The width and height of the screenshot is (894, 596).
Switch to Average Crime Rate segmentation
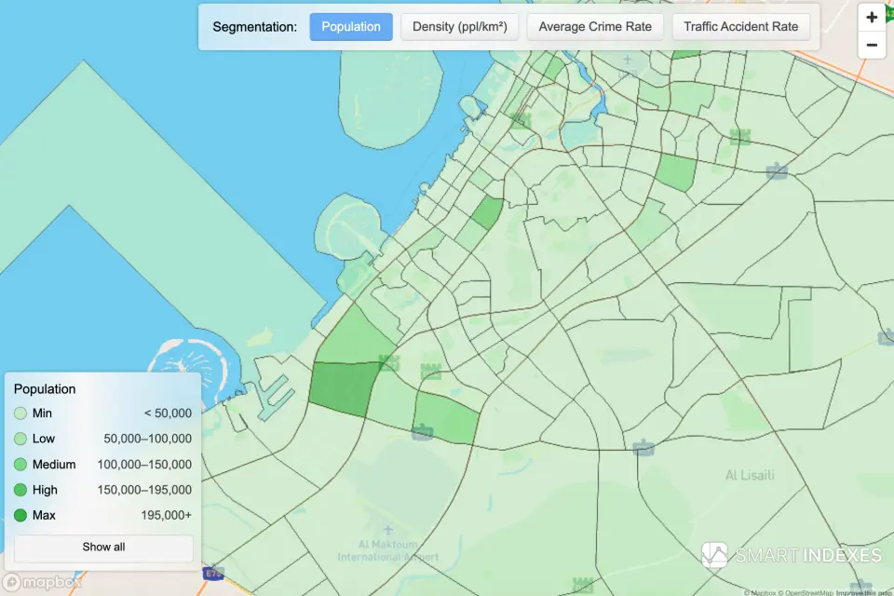(x=595, y=27)
